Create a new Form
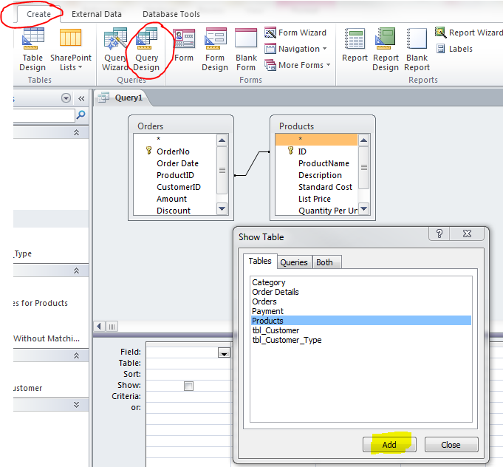 (184, 45)
